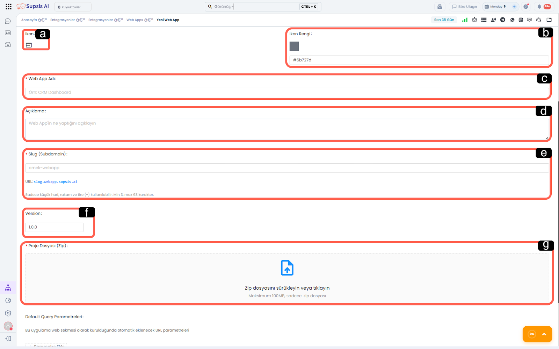Expand the orange progress widget chevron
The width and height of the screenshot is (559, 349).
[544, 334]
